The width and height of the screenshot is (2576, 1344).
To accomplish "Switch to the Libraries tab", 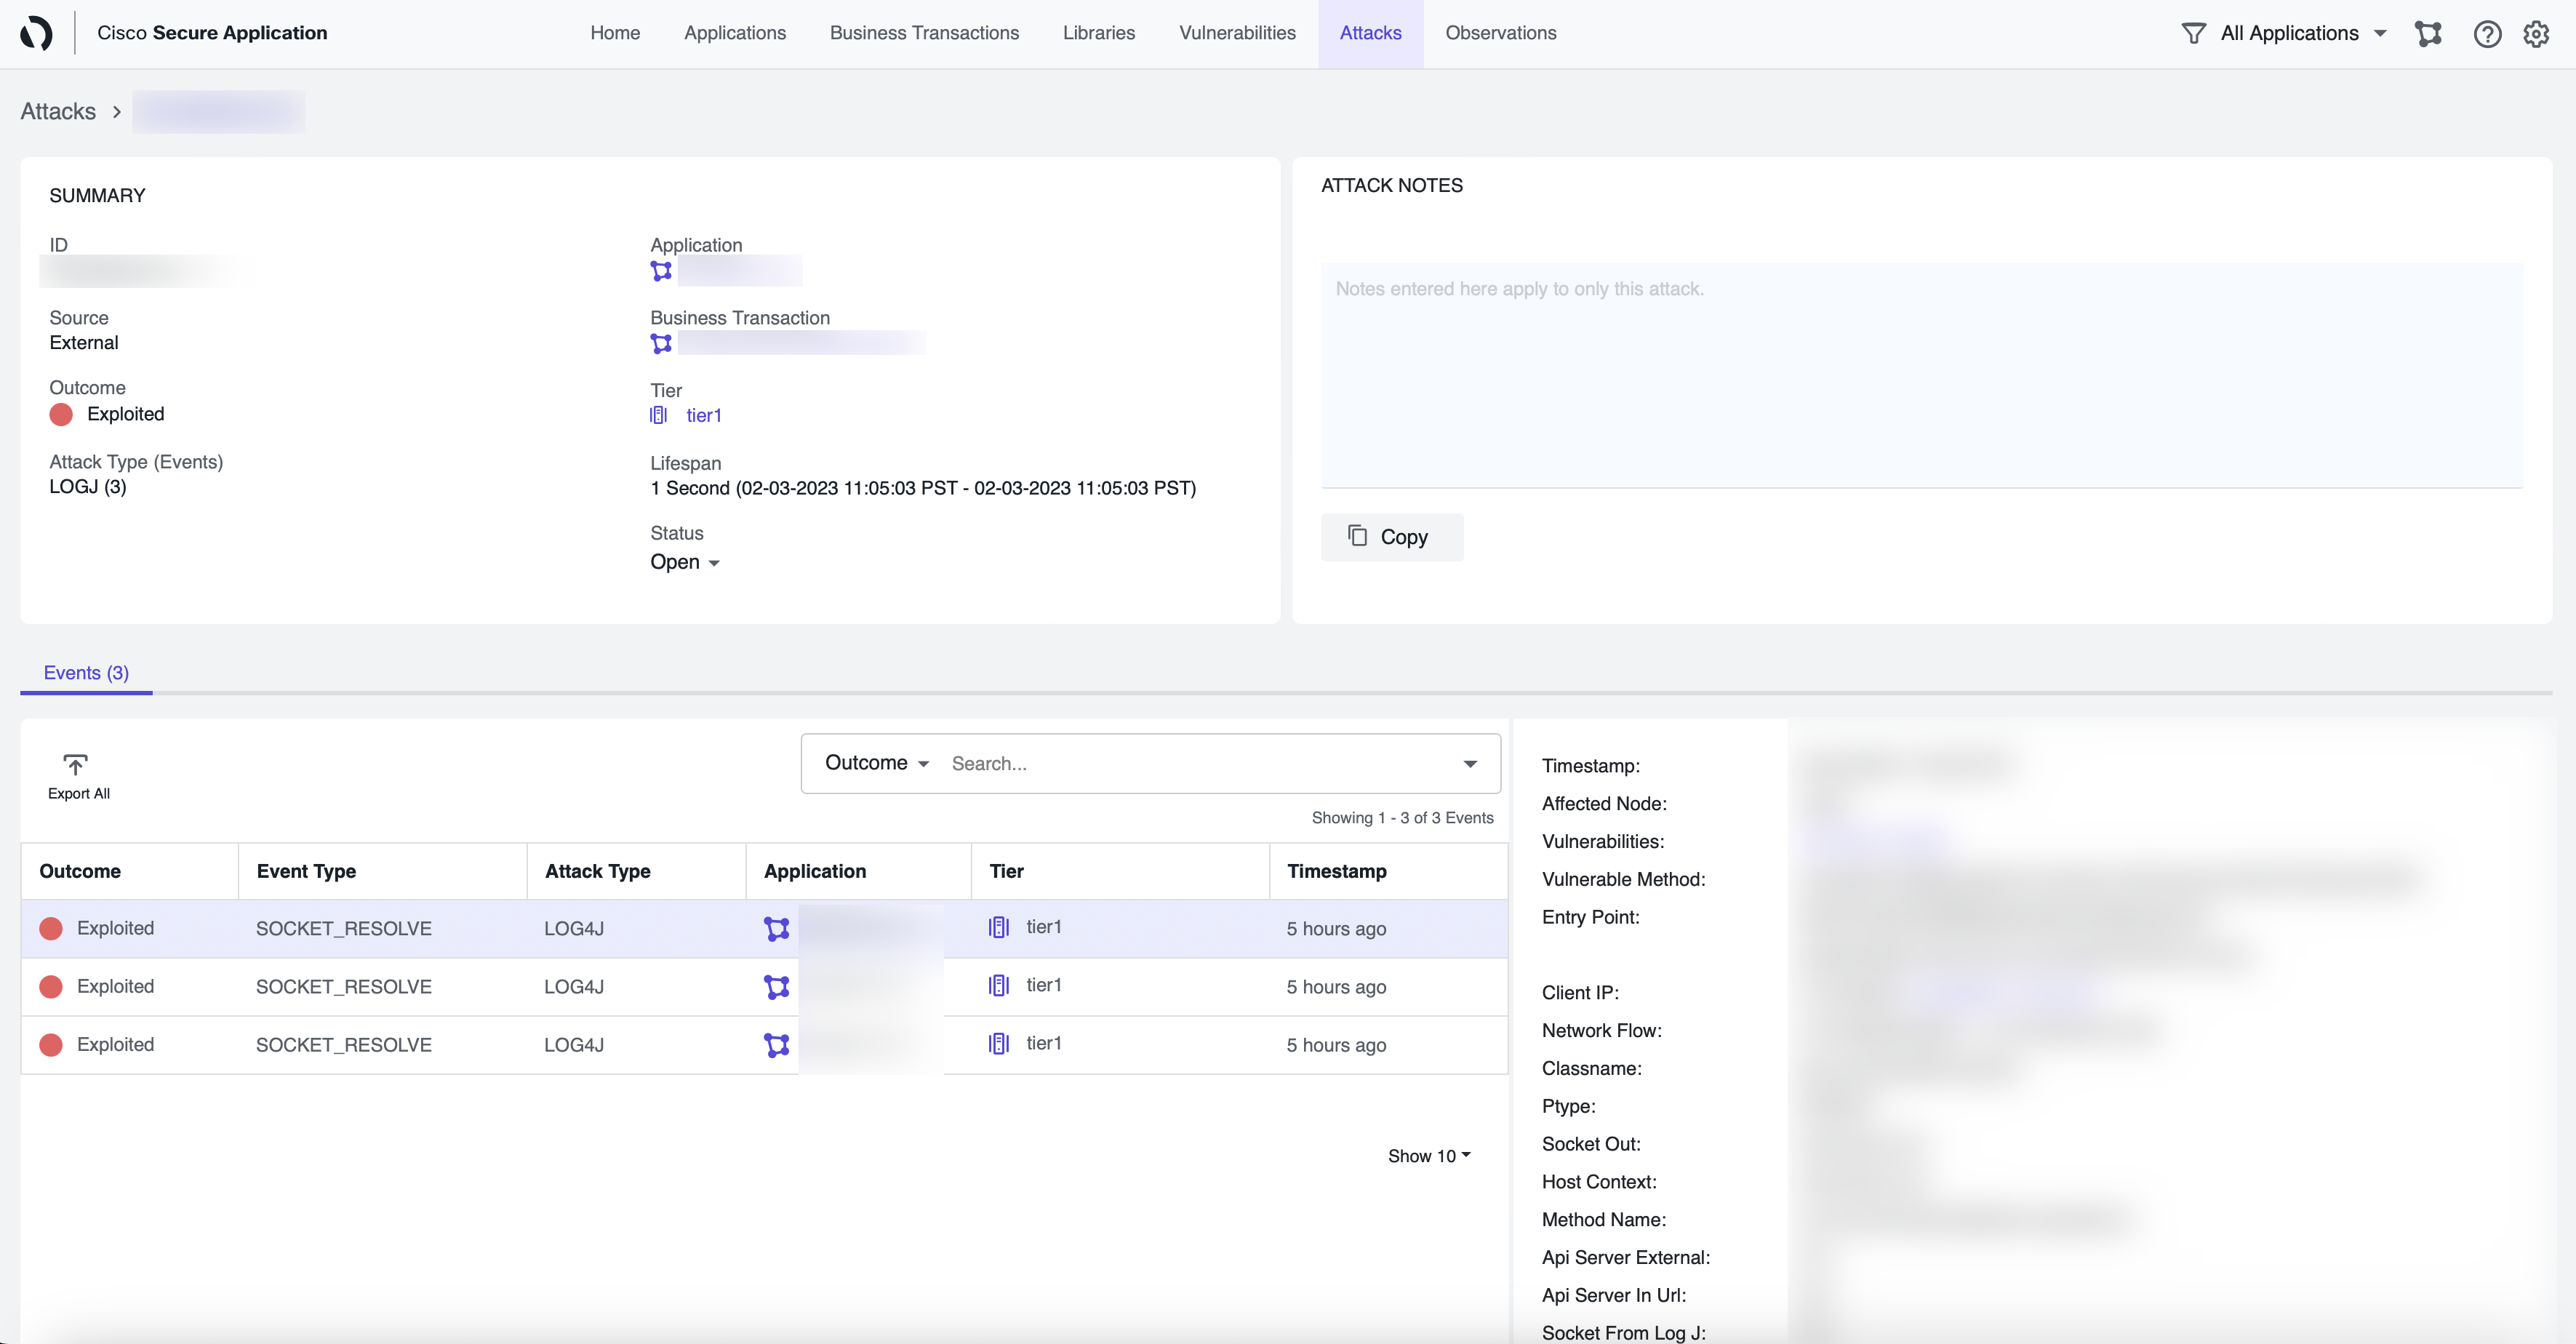I will (x=1098, y=33).
